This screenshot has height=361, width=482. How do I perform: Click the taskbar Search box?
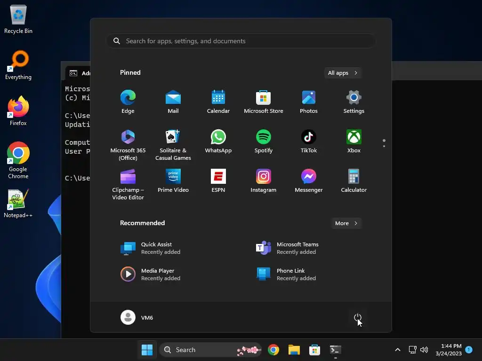(x=210, y=350)
